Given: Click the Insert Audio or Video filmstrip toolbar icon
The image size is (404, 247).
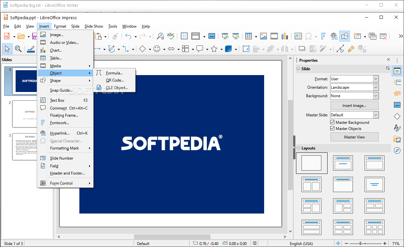Looking at the screenshot, I should 274,36.
